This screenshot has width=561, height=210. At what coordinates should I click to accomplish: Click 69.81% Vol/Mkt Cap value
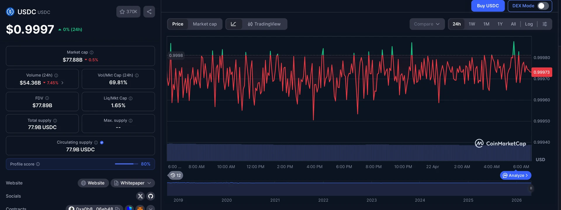118,83
